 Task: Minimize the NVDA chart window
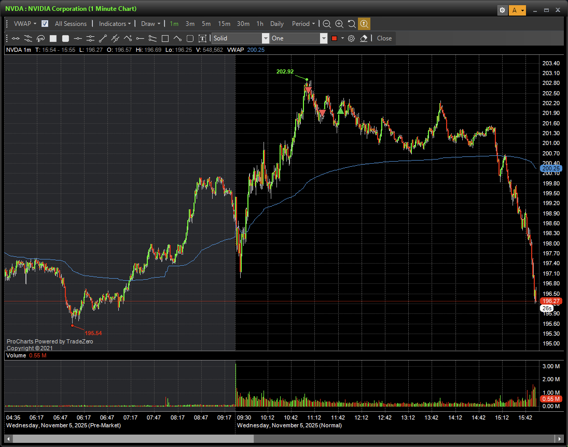535,10
